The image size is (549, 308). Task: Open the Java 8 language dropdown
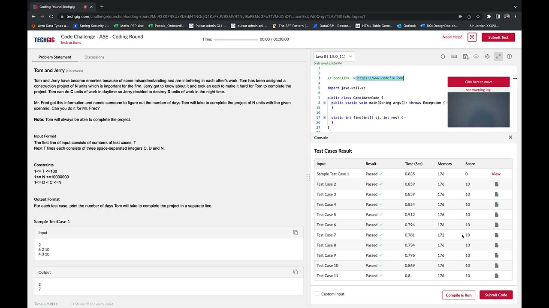(x=334, y=56)
